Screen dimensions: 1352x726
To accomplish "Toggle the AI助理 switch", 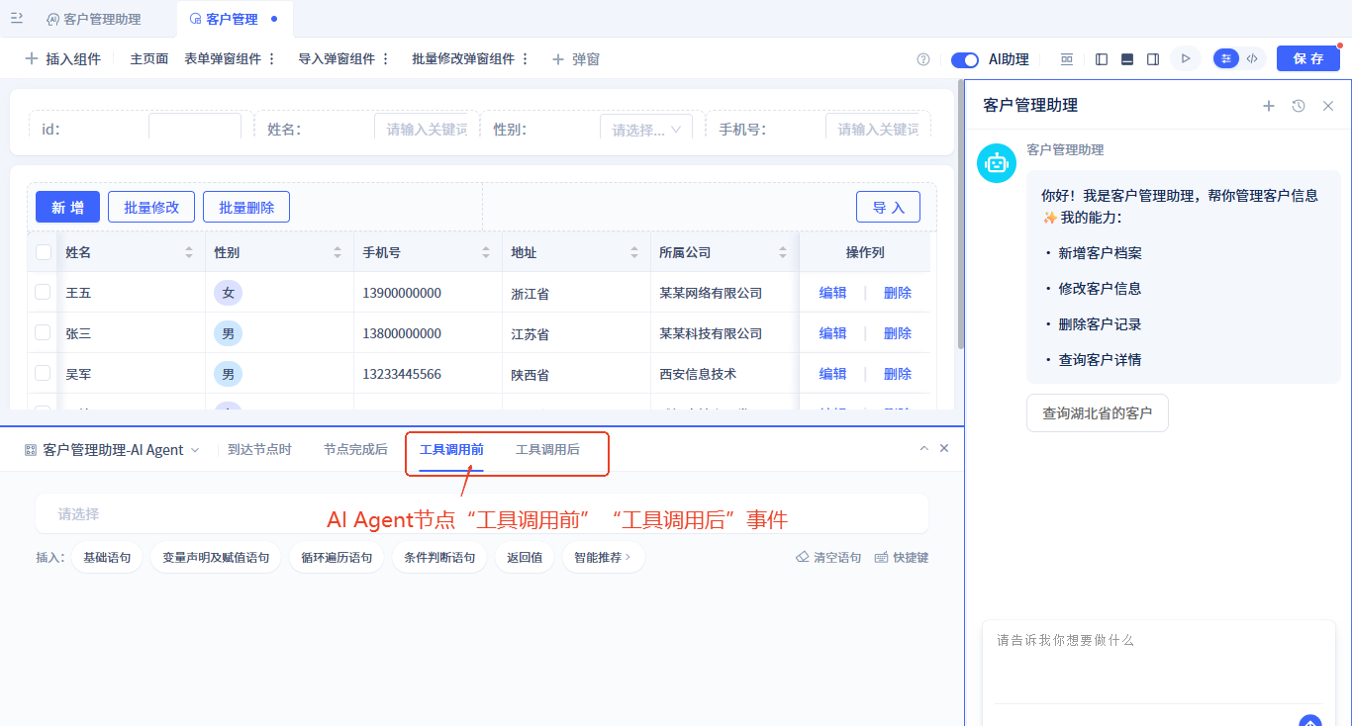I will pyautogui.click(x=965, y=59).
